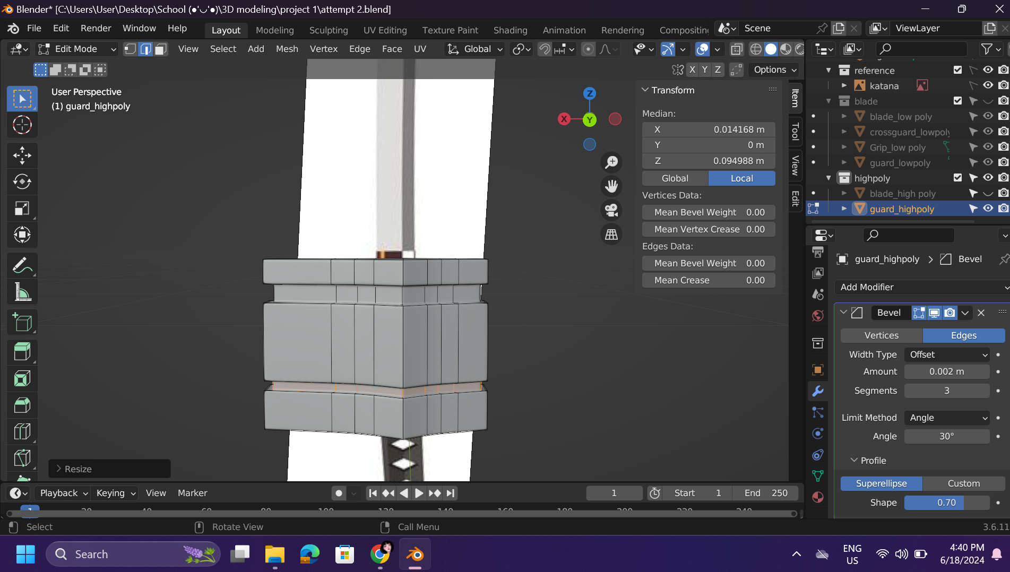Screen dimensions: 1010x572
Task: Click the zoom view gizmo icon
Action: 611,162
